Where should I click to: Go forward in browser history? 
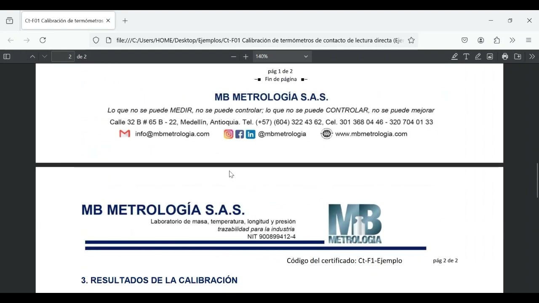(27, 40)
